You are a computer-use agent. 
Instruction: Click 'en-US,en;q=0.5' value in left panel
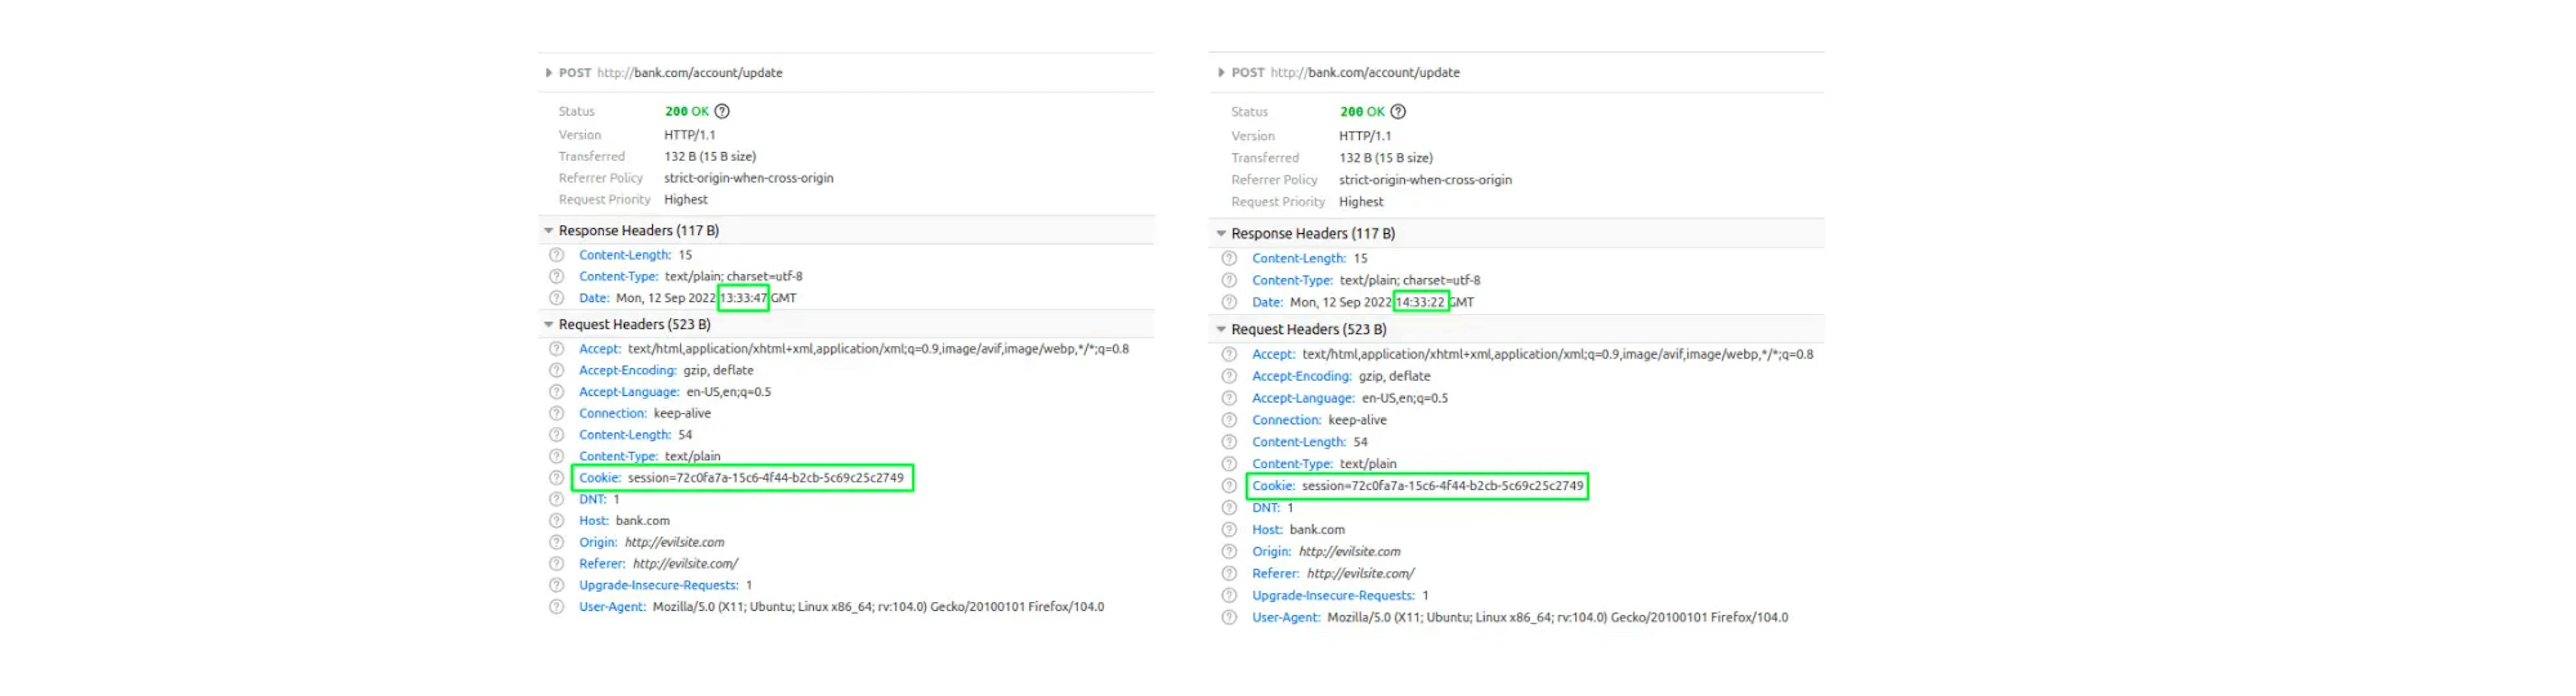pyautogui.click(x=728, y=392)
